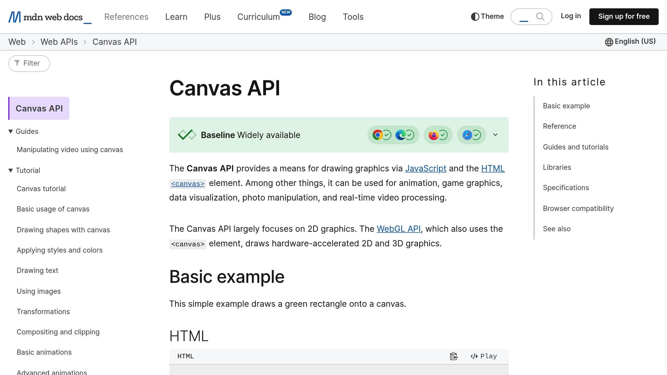This screenshot has height=375, width=667.
Task: Click the globe language icon
Action: (609, 42)
